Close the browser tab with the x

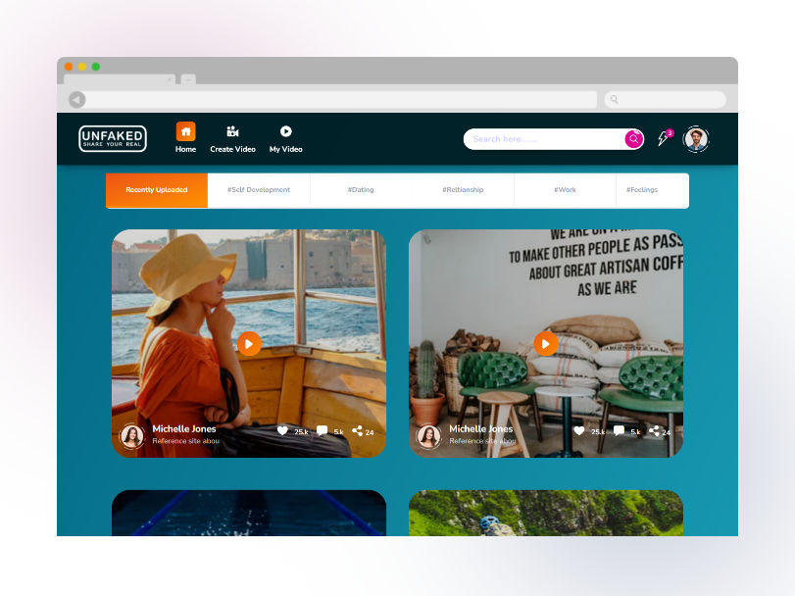tap(170, 79)
